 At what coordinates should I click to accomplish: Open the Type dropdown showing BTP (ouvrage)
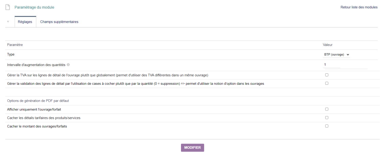pyautogui.click(x=337, y=55)
